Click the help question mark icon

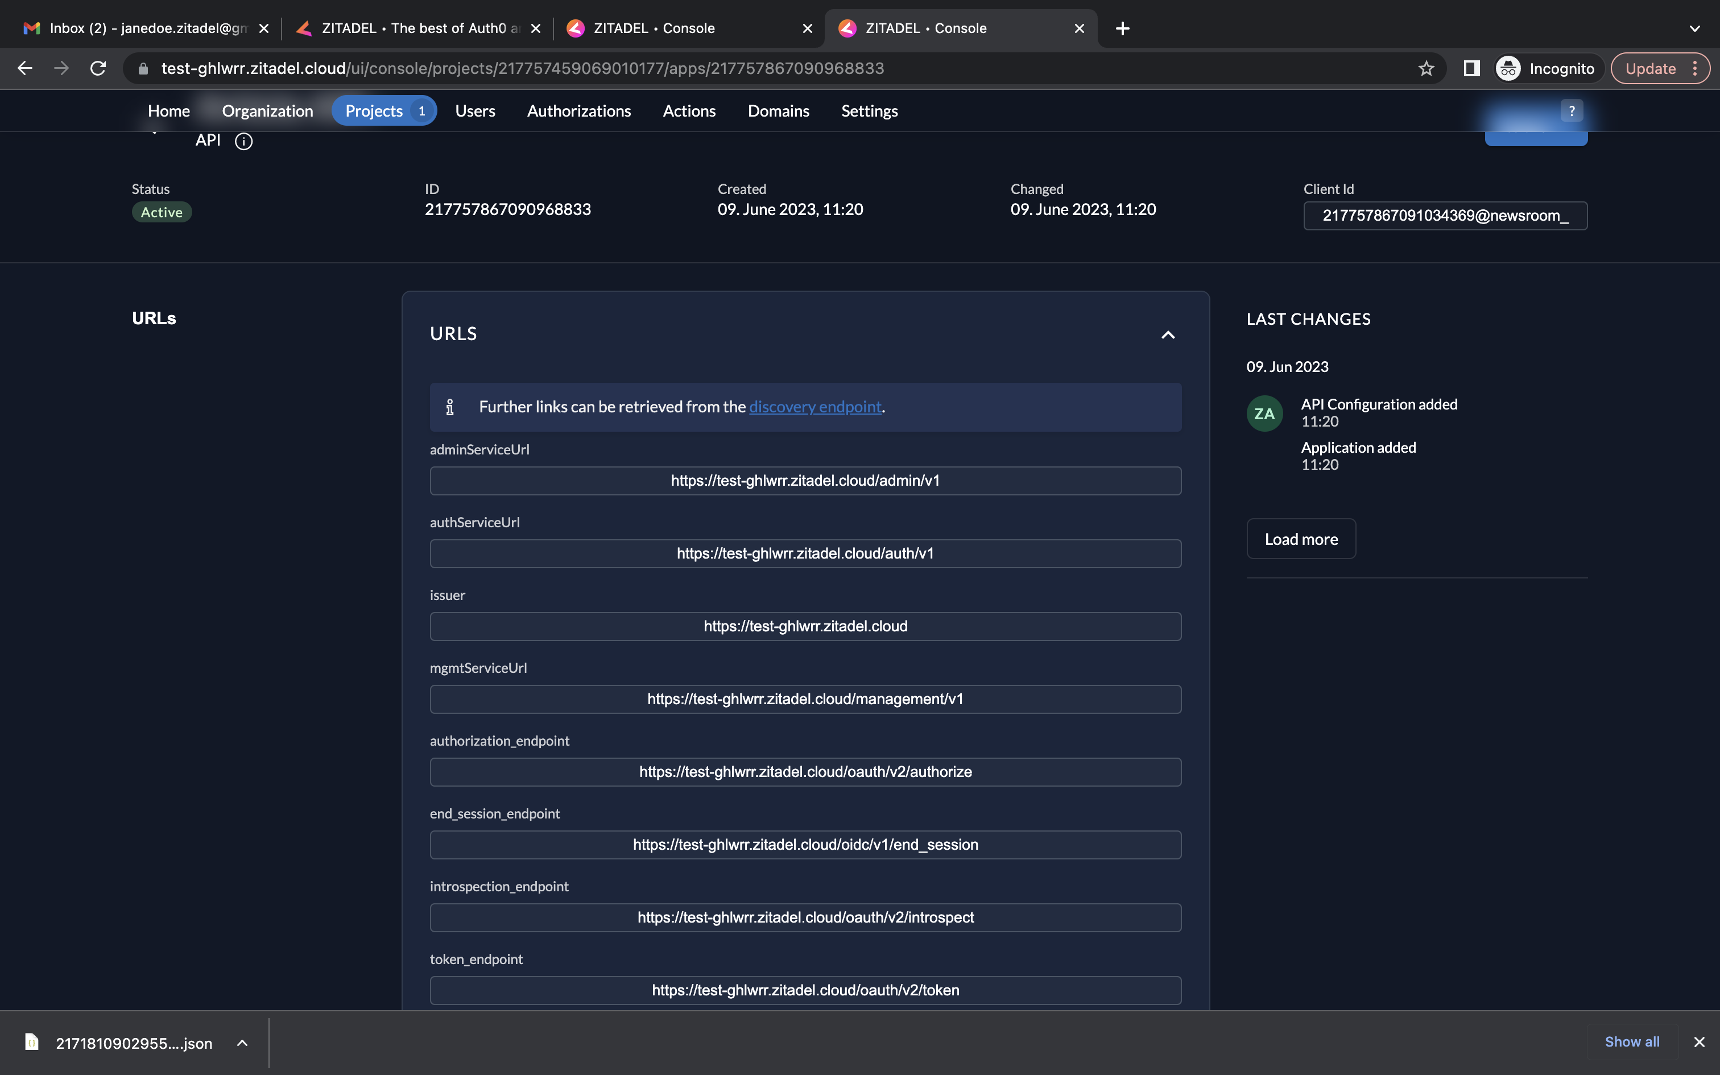click(x=1572, y=111)
